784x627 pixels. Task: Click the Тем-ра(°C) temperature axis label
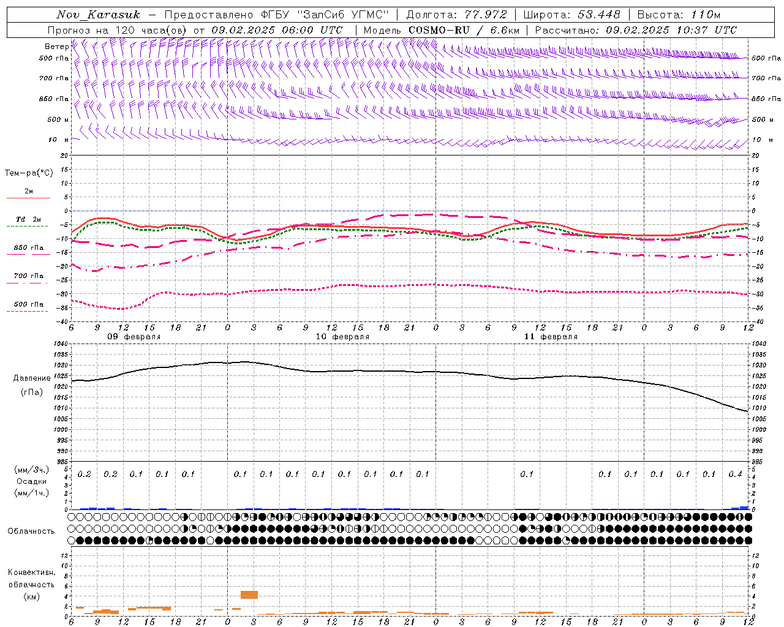click(29, 173)
